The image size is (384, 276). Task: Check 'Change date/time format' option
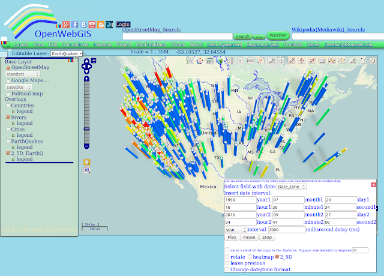click(227, 269)
